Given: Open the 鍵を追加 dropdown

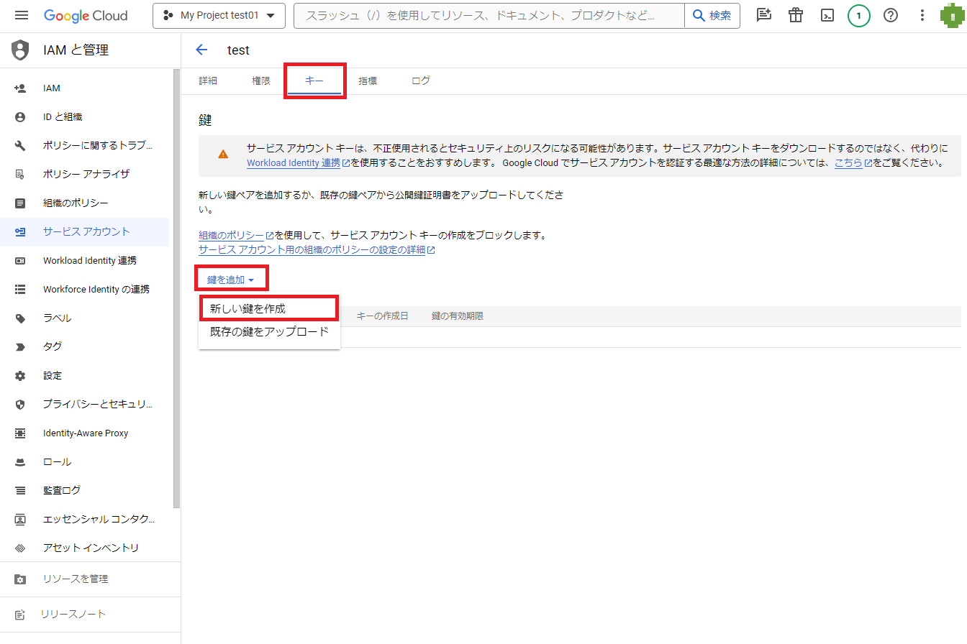Looking at the screenshot, I should pos(230,280).
